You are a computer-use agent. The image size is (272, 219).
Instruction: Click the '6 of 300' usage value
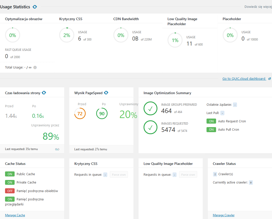click(85, 39)
